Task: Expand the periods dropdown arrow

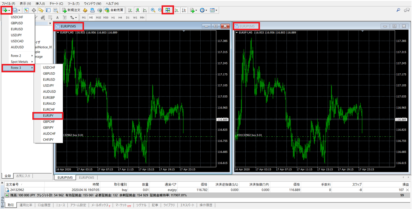Action: tap(206, 10)
